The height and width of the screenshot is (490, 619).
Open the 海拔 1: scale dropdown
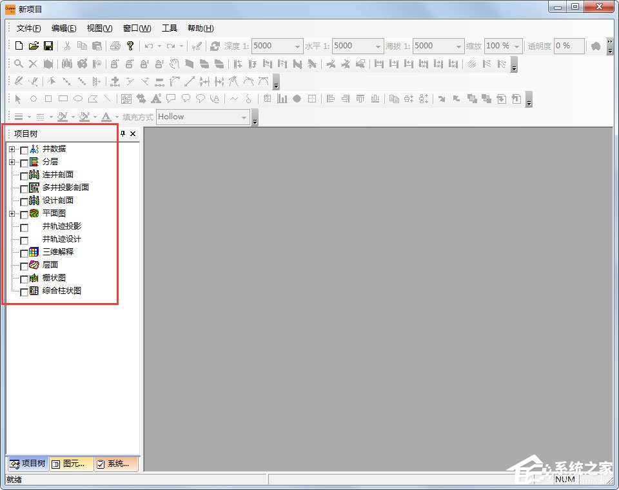point(458,46)
